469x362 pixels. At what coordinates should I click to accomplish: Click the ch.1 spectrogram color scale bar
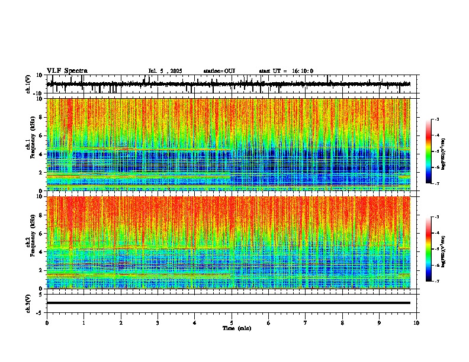429,151
